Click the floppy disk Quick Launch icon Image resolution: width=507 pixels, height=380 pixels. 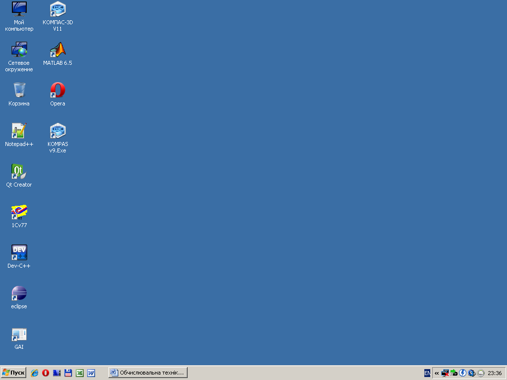68,373
